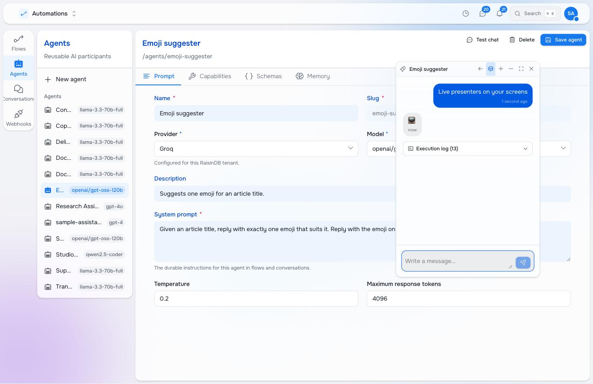Minimize the Emoji suggester chat panel
The width and height of the screenshot is (593, 384).
pyautogui.click(x=511, y=69)
